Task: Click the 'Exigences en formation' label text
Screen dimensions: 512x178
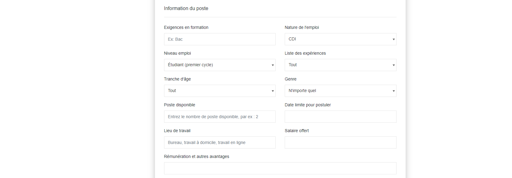Action: click(x=186, y=27)
